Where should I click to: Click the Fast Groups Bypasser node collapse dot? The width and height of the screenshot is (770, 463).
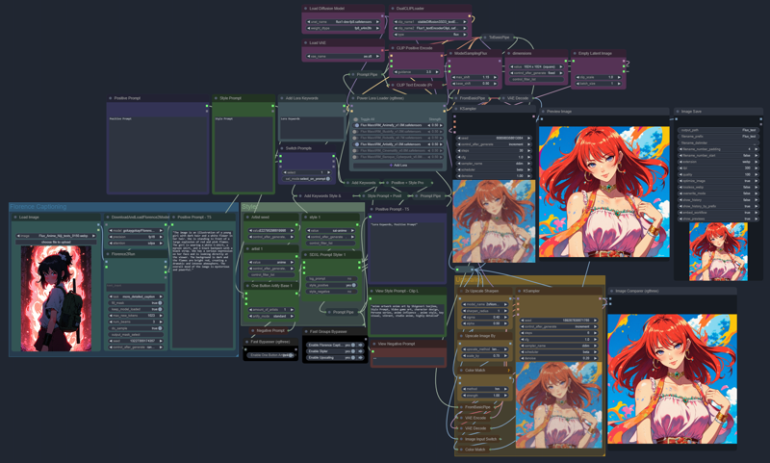point(306,331)
